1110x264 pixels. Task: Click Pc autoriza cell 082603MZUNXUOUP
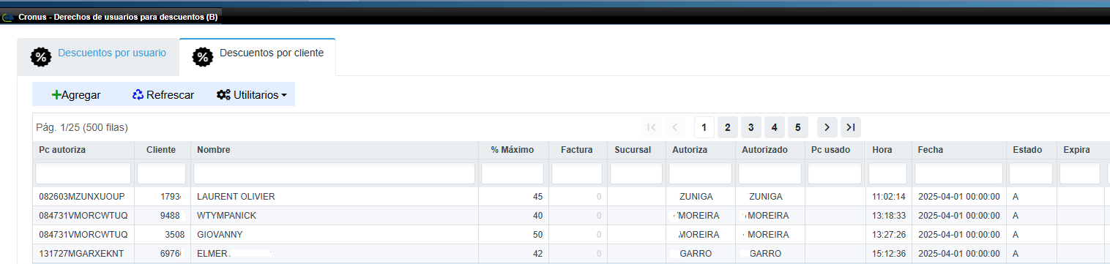tap(83, 197)
